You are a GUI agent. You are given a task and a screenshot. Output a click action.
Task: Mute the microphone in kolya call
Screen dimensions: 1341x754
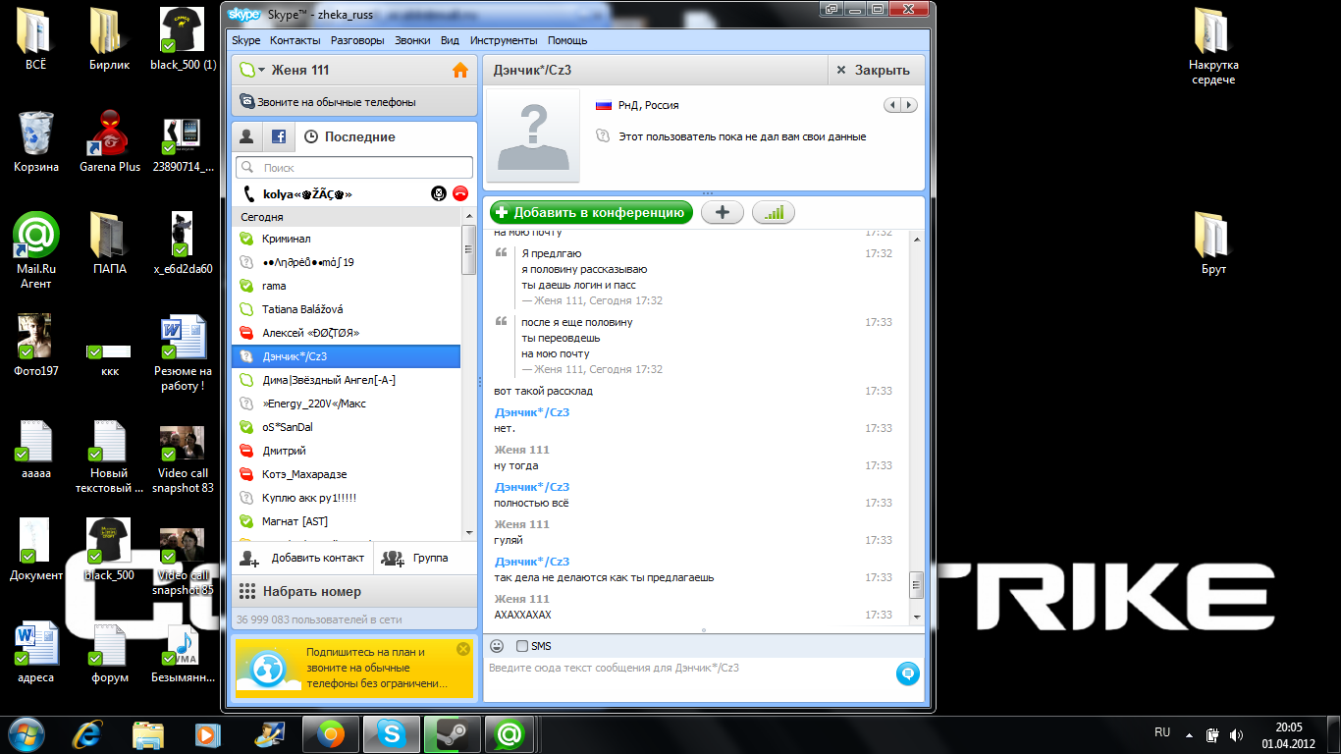439,193
